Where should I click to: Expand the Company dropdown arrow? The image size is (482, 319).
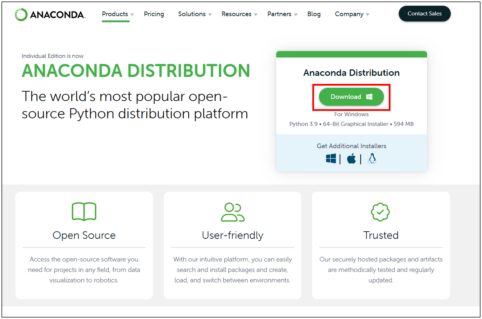pos(368,15)
